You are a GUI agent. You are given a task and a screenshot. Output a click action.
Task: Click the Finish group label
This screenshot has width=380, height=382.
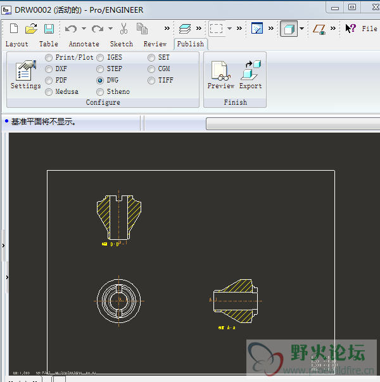236,102
